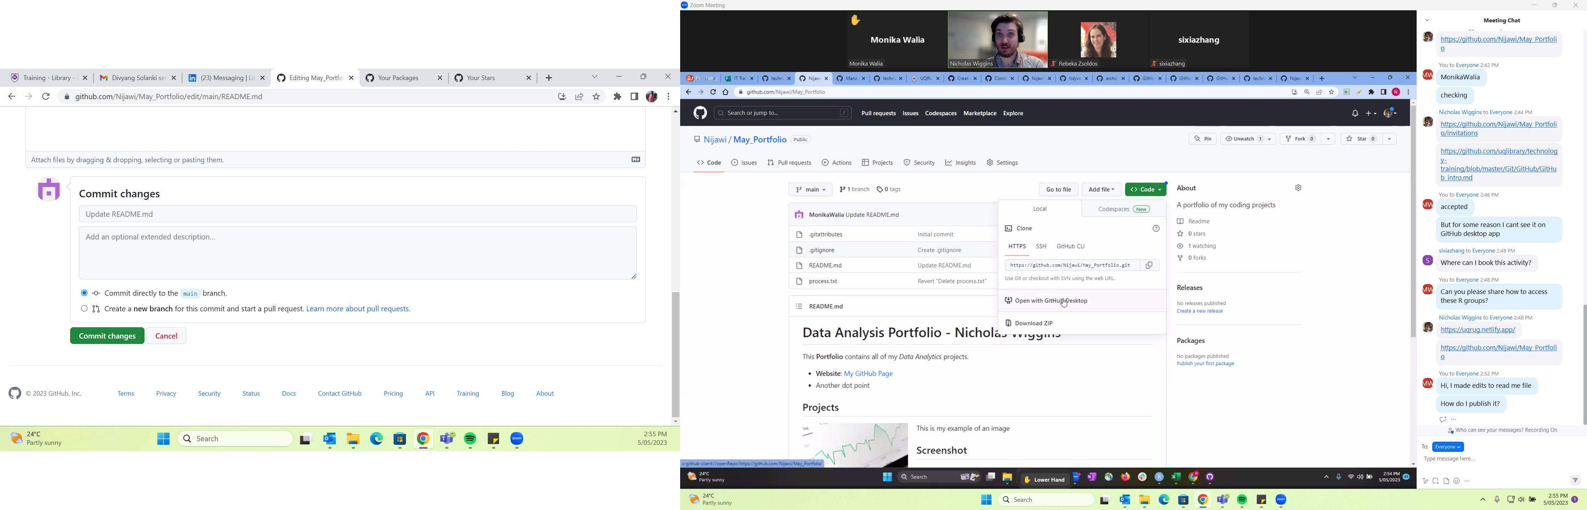Click Go to file button

1058,190
